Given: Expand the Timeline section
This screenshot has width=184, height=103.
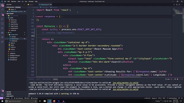Looking at the screenshot, I should [x=6, y=94].
